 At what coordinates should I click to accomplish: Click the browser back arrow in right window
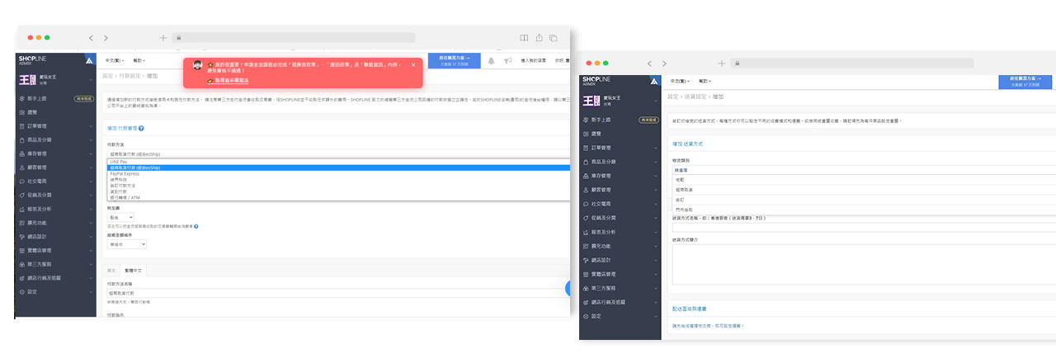pyautogui.click(x=651, y=64)
